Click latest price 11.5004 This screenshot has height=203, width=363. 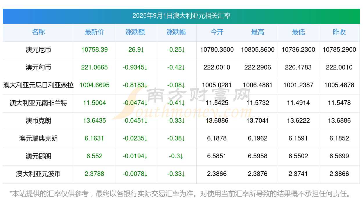pos(94,103)
